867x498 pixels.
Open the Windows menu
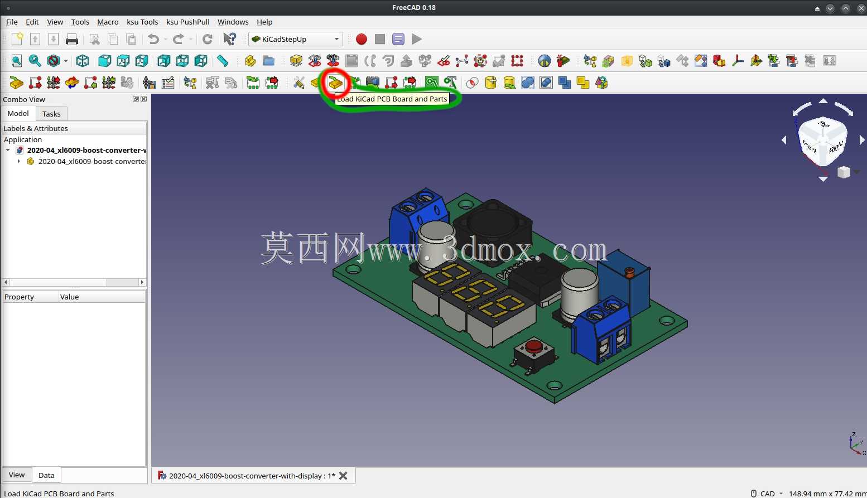(233, 22)
